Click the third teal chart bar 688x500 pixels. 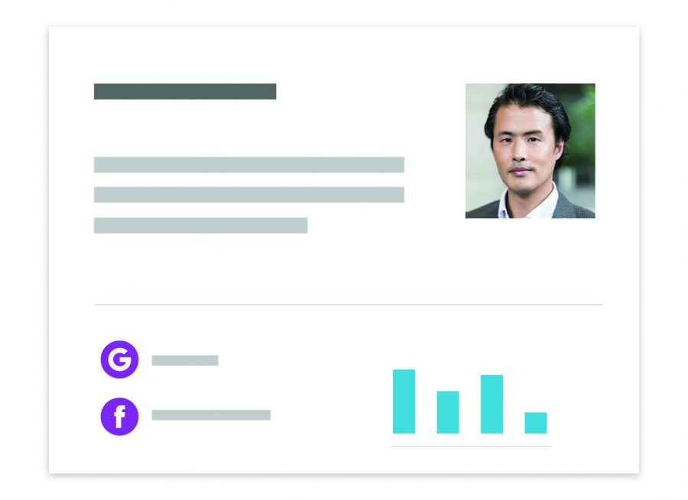492,404
